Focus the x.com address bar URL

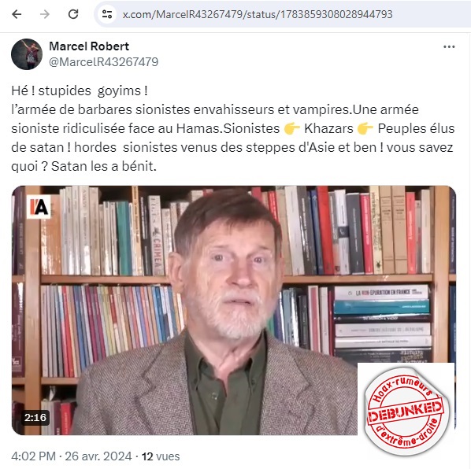coord(258,14)
